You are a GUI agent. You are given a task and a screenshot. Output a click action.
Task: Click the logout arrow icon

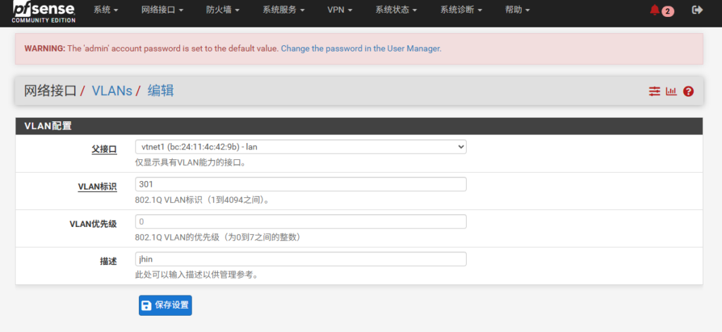point(697,11)
